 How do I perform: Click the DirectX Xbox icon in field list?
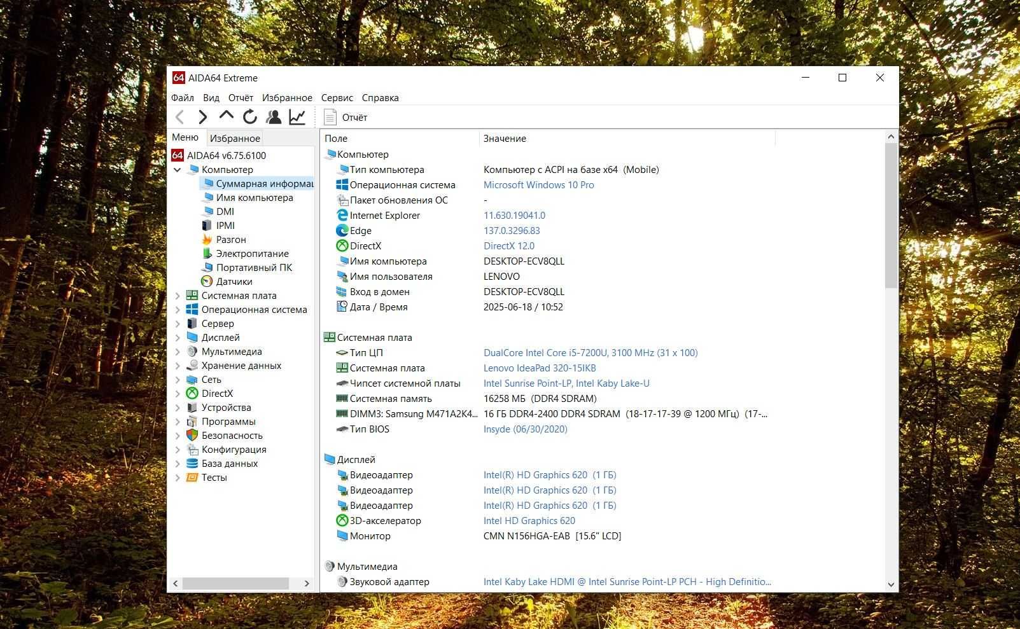(x=342, y=245)
